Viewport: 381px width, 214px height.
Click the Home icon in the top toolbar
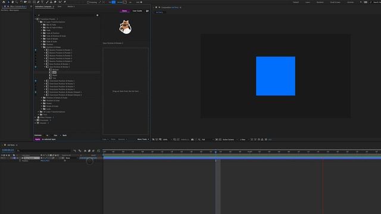click(4, 2)
